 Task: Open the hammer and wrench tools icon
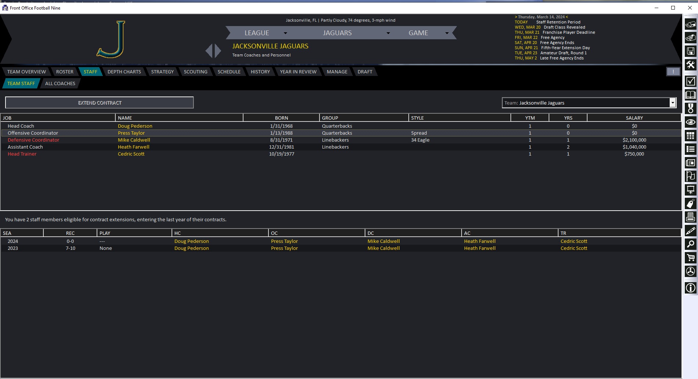(690, 65)
